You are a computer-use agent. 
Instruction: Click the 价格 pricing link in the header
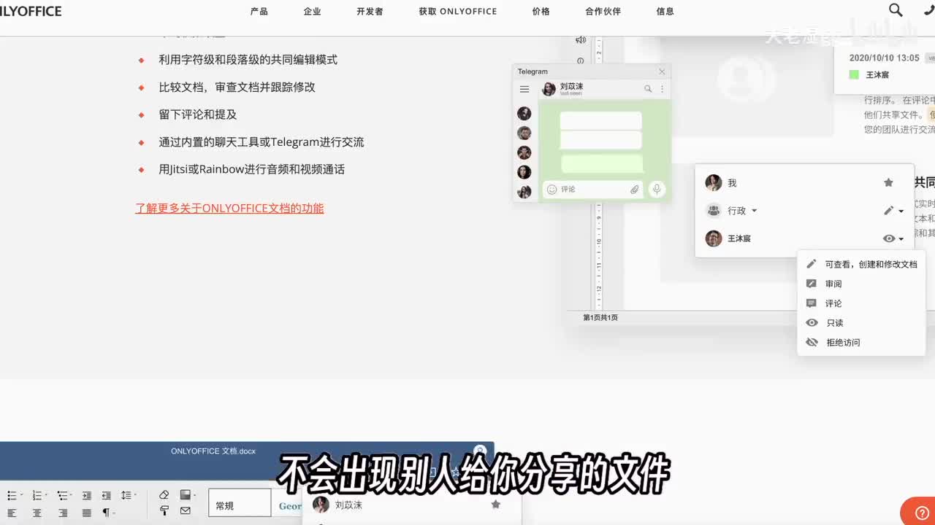coord(541,12)
